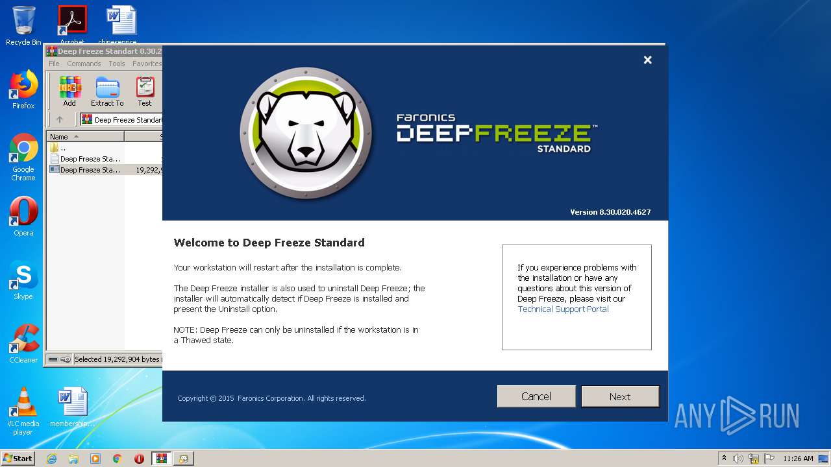Launch Opera from the desktop
This screenshot has width=831, height=467.
pos(23,217)
